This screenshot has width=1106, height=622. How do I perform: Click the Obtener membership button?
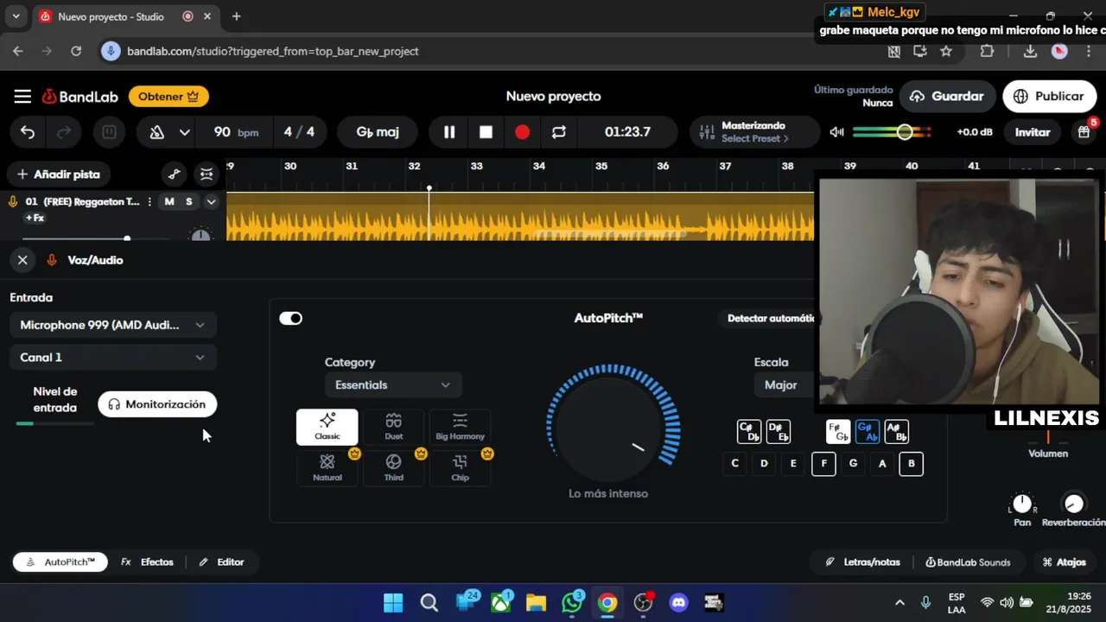(169, 97)
